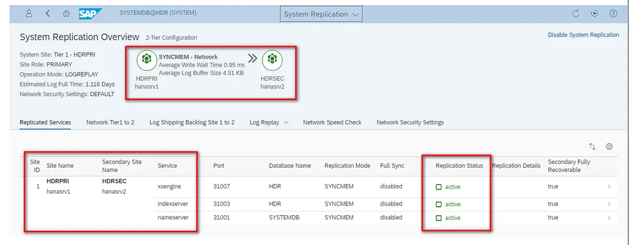Screen dimensions: 629x245
Task: Click the Replication Status column header
Action: (x=459, y=166)
